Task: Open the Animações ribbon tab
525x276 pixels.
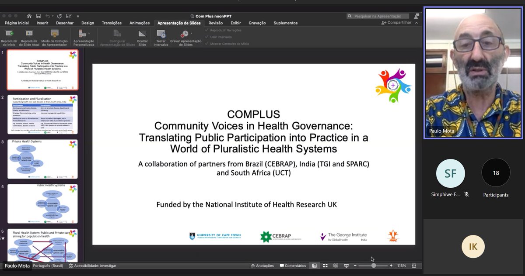Action: [140, 23]
